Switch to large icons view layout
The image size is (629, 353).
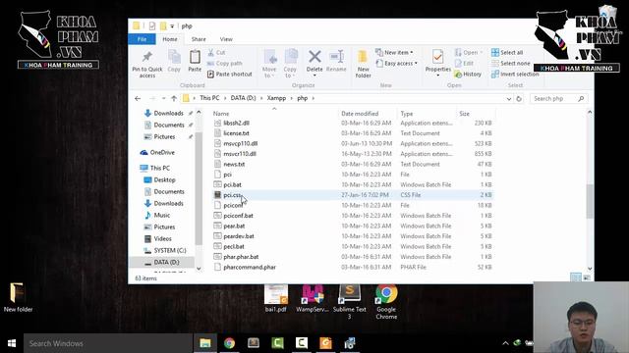click(x=586, y=277)
